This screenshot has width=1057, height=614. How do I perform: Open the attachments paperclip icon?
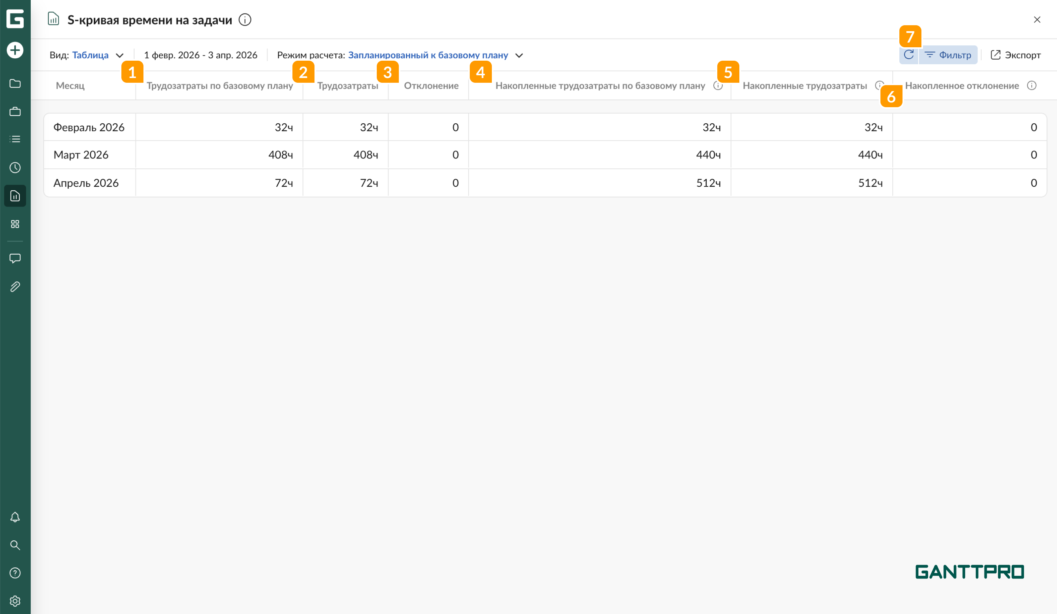coord(15,287)
